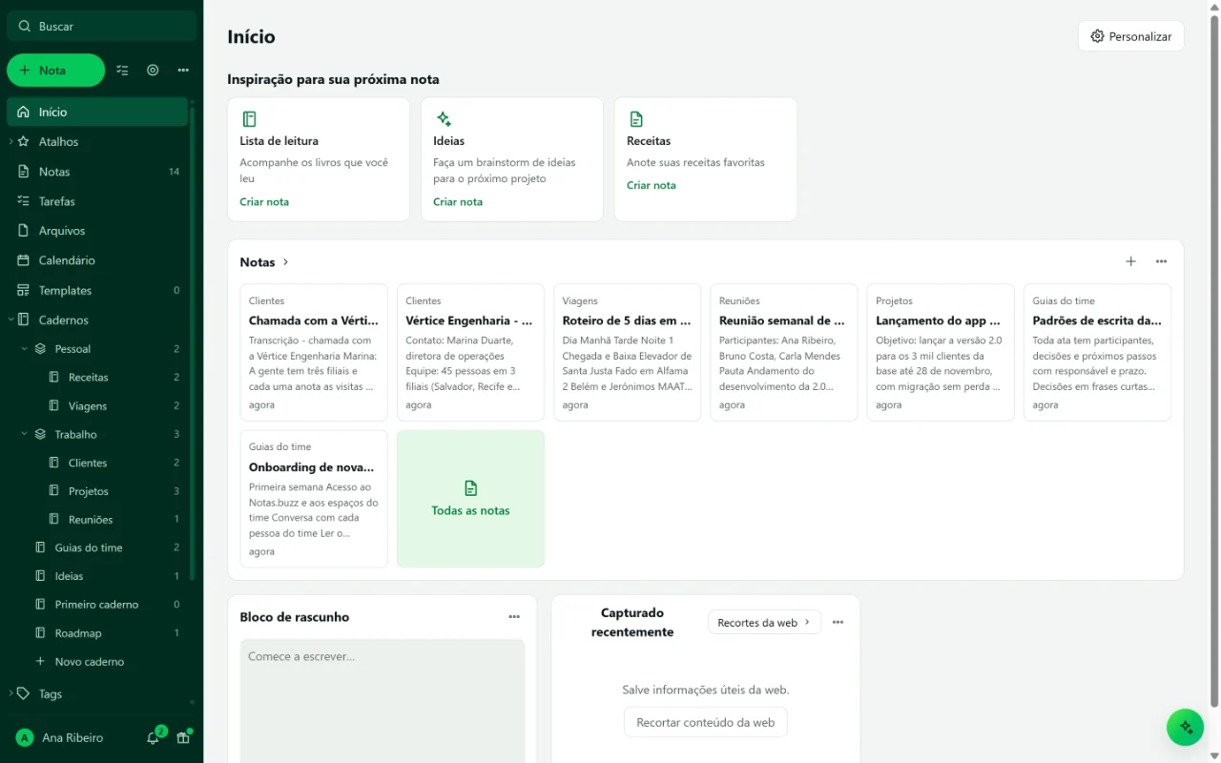Open Recortes da web dropdown

click(764, 622)
